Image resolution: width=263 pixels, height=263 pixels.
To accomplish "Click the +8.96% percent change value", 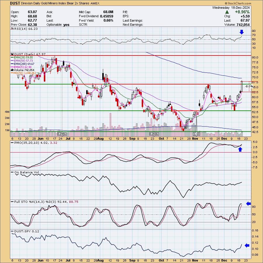I will (242, 12).
